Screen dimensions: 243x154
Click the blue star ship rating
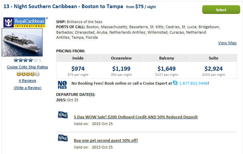coord(28,60)
